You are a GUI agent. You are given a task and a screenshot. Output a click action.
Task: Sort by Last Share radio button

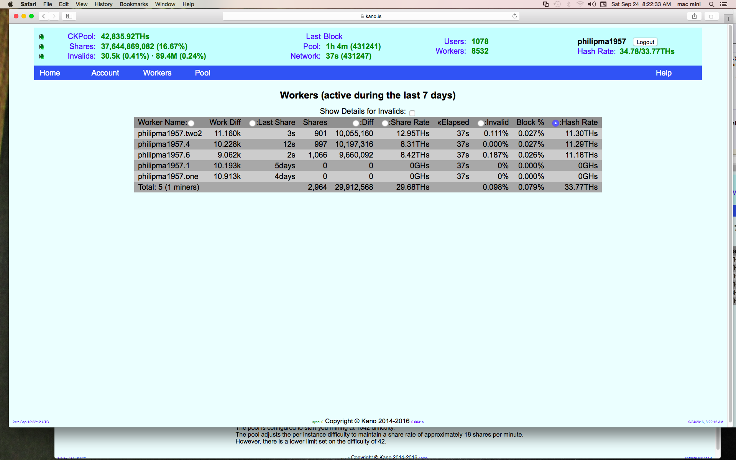[x=252, y=123]
